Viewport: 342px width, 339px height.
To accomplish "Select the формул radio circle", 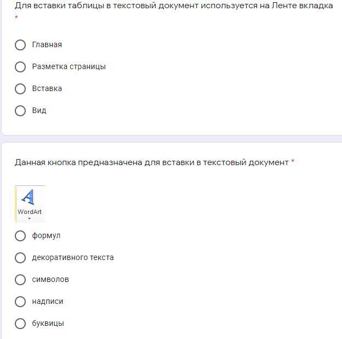I will (20, 236).
